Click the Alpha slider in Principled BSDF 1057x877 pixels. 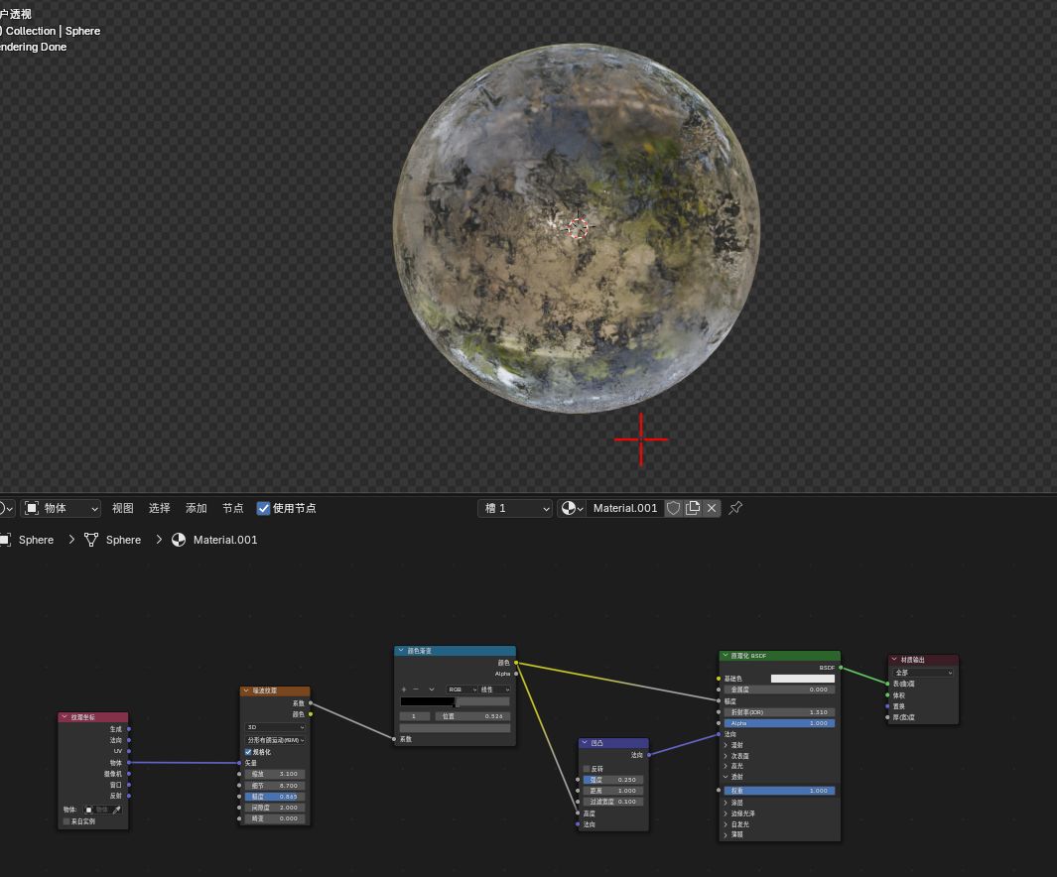(x=778, y=723)
